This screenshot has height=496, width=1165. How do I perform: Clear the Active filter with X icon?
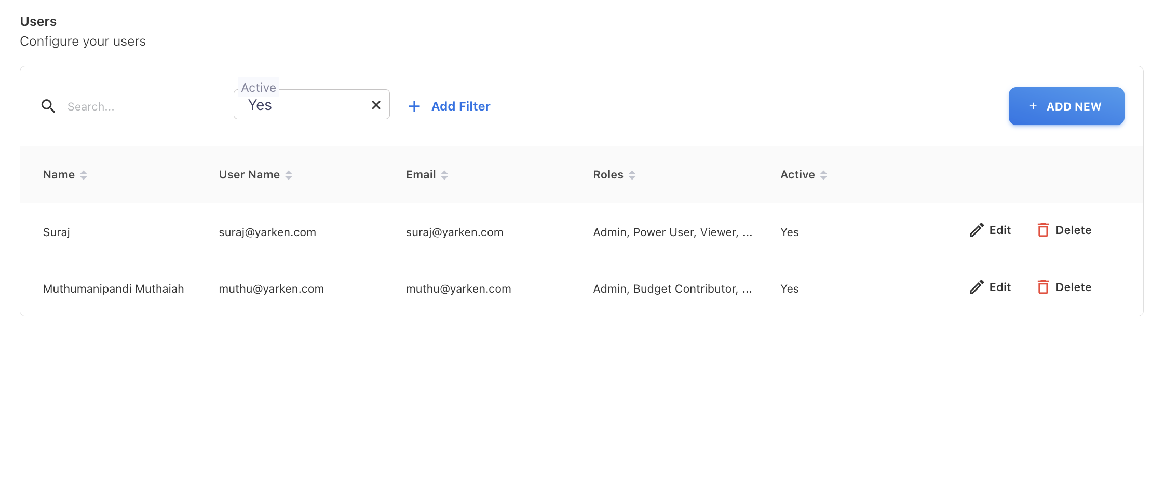click(x=376, y=105)
